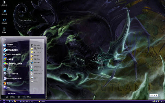Show hidden tray icons with the chevron
The height and width of the screenshot is (103, 165).
tap(152, 101)
